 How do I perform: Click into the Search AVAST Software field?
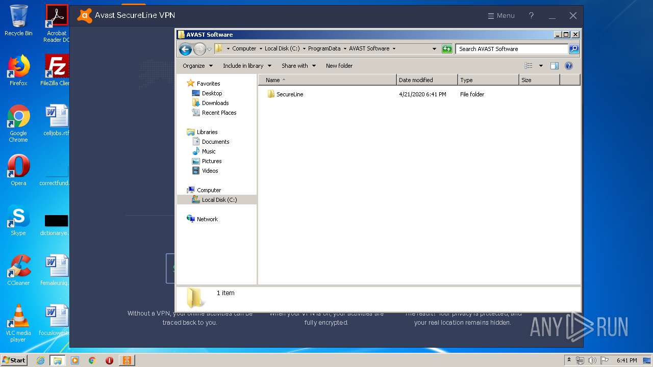coord(512,49)
